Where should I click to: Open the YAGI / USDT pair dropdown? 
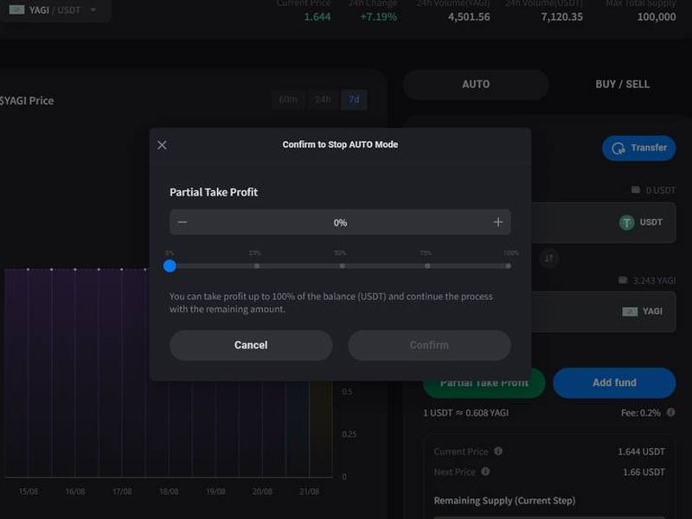[x=54, y=10]
